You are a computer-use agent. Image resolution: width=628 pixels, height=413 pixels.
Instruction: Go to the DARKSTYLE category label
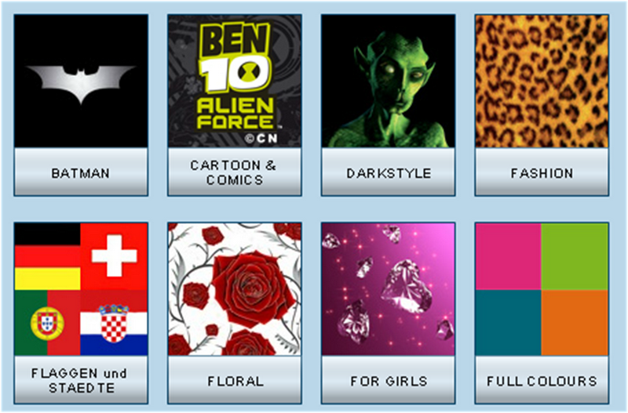pyautogui.click(x=388, y=172)
